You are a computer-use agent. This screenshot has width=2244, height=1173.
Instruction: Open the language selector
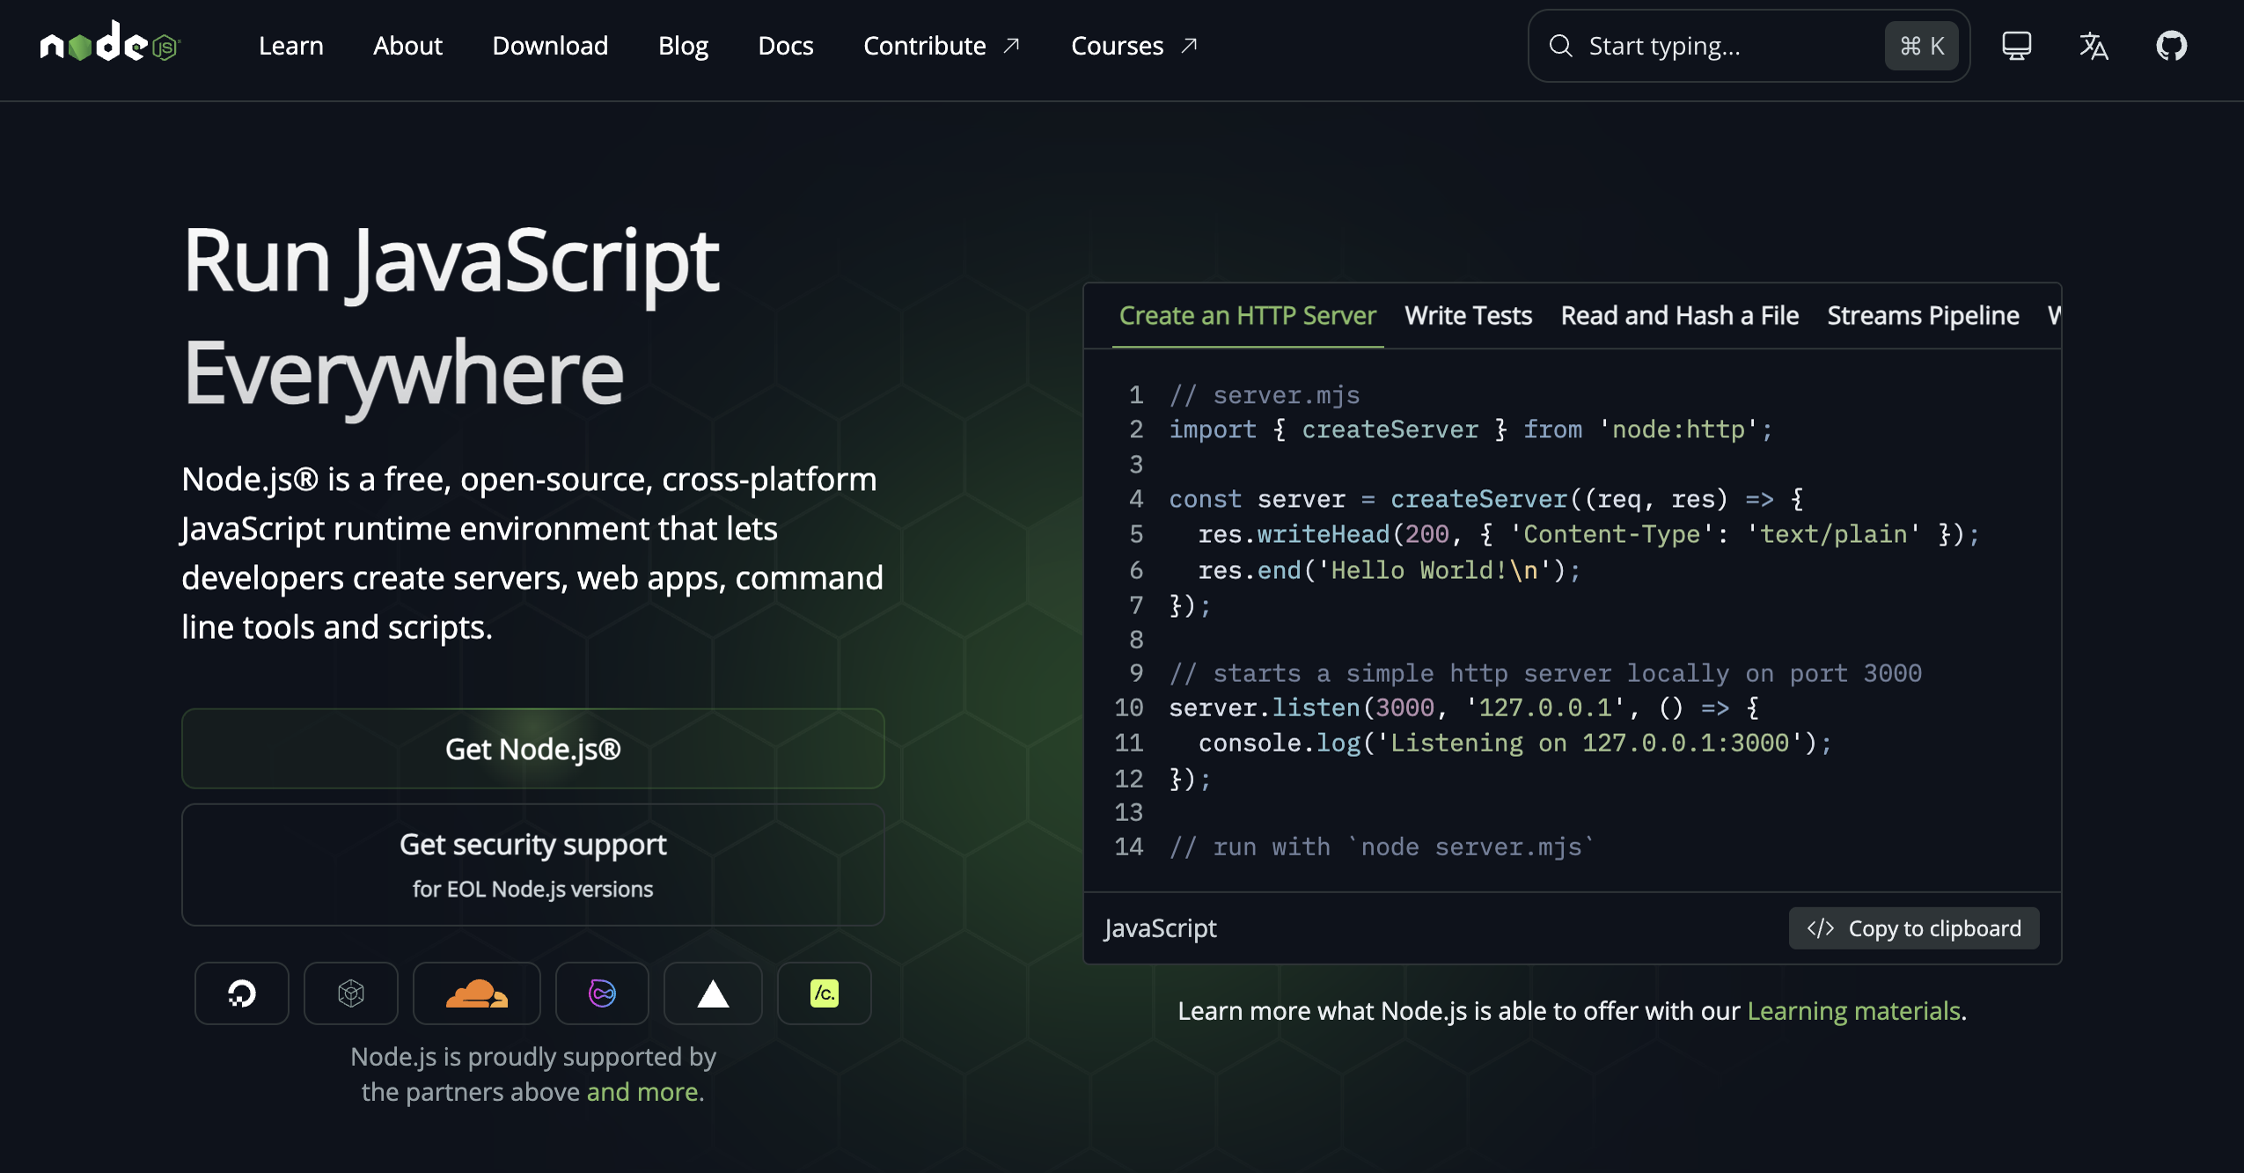(x=2094, y=45)
